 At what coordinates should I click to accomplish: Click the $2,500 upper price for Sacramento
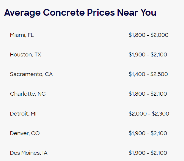pyautogui.click(x=159, y=74)
